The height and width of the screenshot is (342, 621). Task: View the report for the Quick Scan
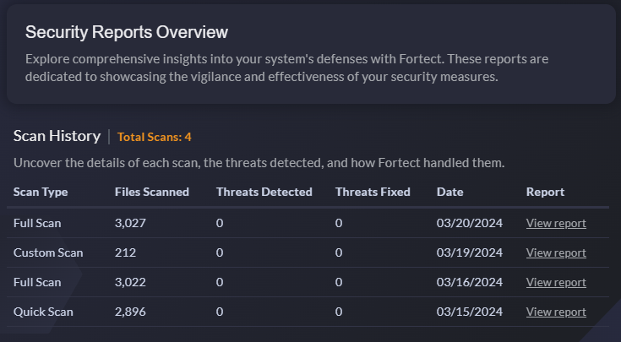pos(556,312)
